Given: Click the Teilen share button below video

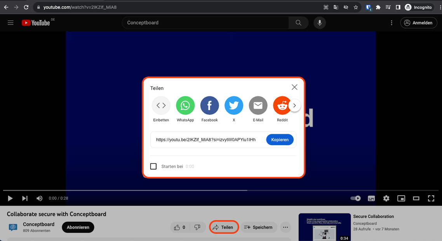Looking at the screenshot, I should pyautogui.click(x=224, y=227).
